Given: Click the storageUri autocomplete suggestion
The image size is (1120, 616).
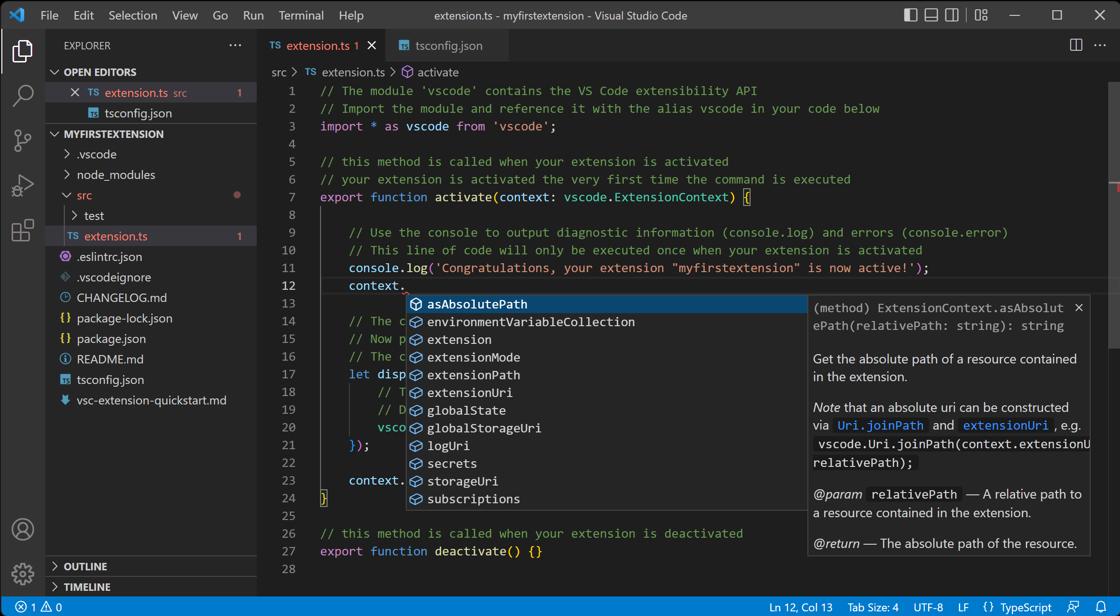Looking at the screenshot, I should pos(463,481).
